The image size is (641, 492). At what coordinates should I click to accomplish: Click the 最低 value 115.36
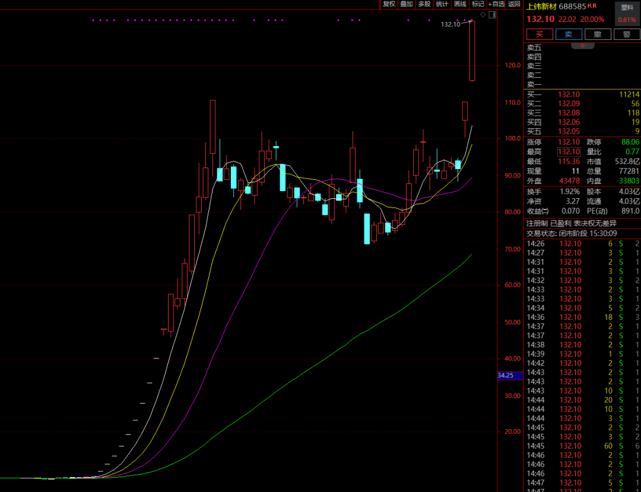click(x=569, y=161)
